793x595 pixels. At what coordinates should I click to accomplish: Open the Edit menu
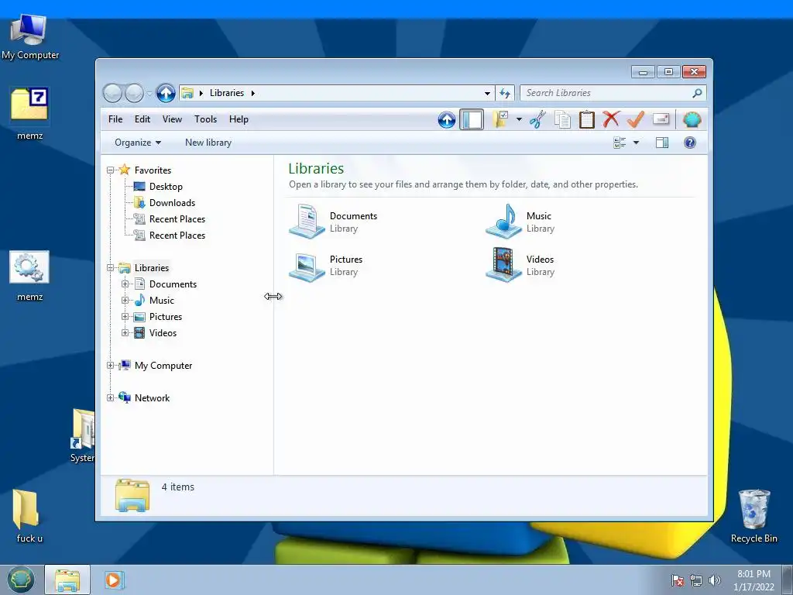tap(142, 119)
